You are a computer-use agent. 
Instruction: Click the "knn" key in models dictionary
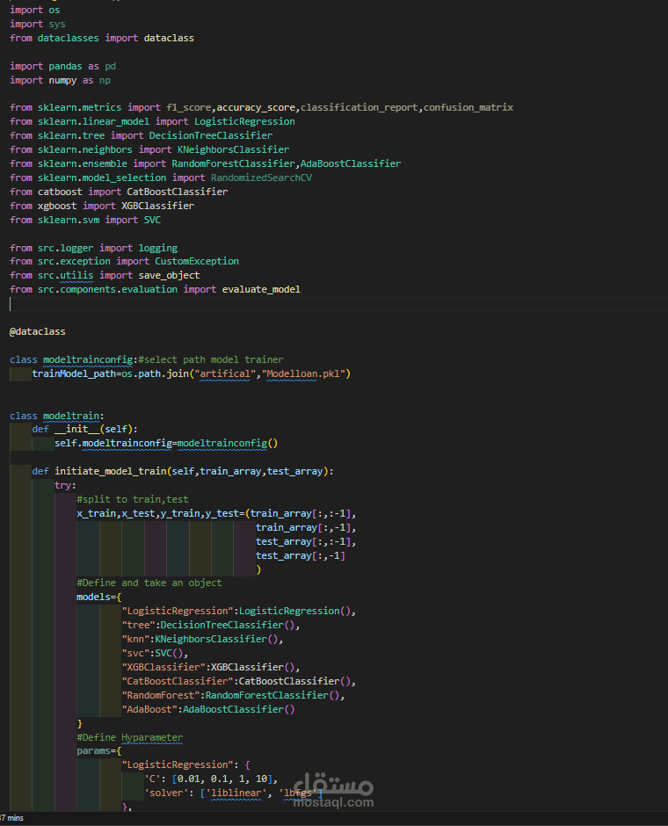pos(135,639)
